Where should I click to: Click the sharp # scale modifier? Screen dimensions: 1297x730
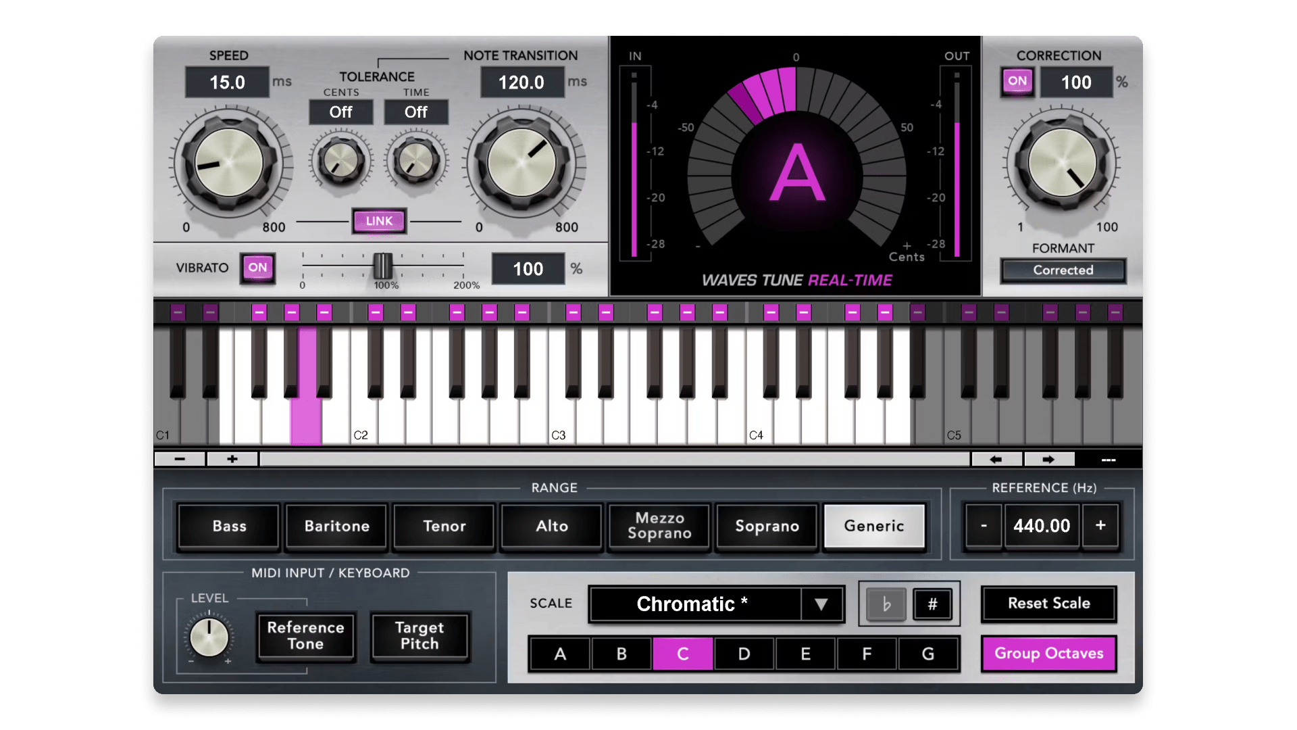[x=934, y=604]
